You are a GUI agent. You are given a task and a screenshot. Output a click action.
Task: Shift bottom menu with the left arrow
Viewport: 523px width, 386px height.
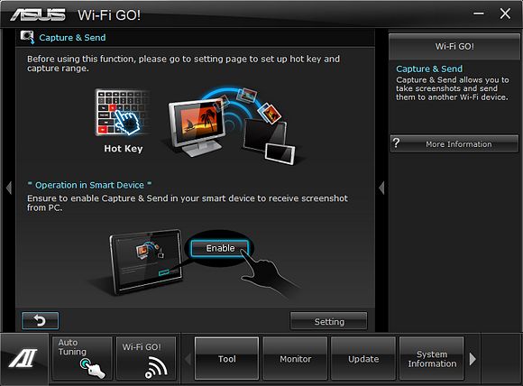(188, 359)
